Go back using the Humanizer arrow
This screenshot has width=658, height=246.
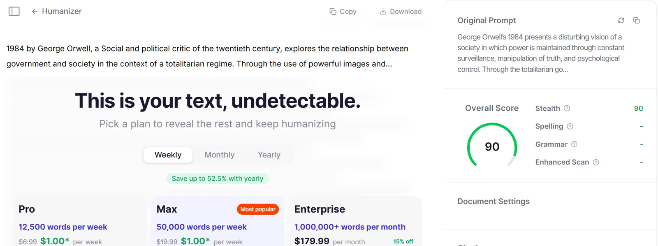(35, 12)
